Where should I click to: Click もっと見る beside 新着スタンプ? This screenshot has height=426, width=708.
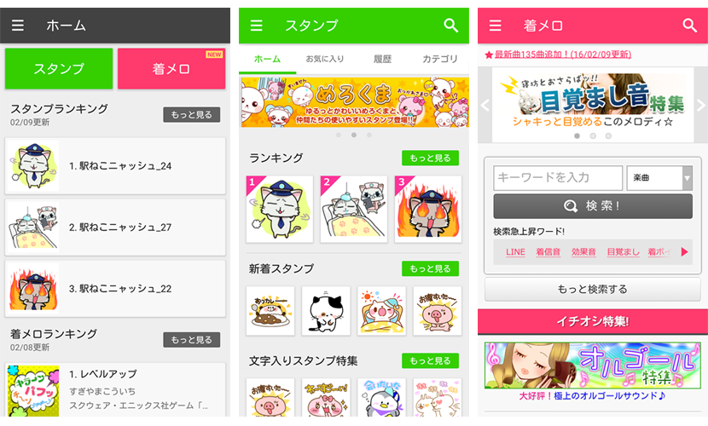point(430,268)
